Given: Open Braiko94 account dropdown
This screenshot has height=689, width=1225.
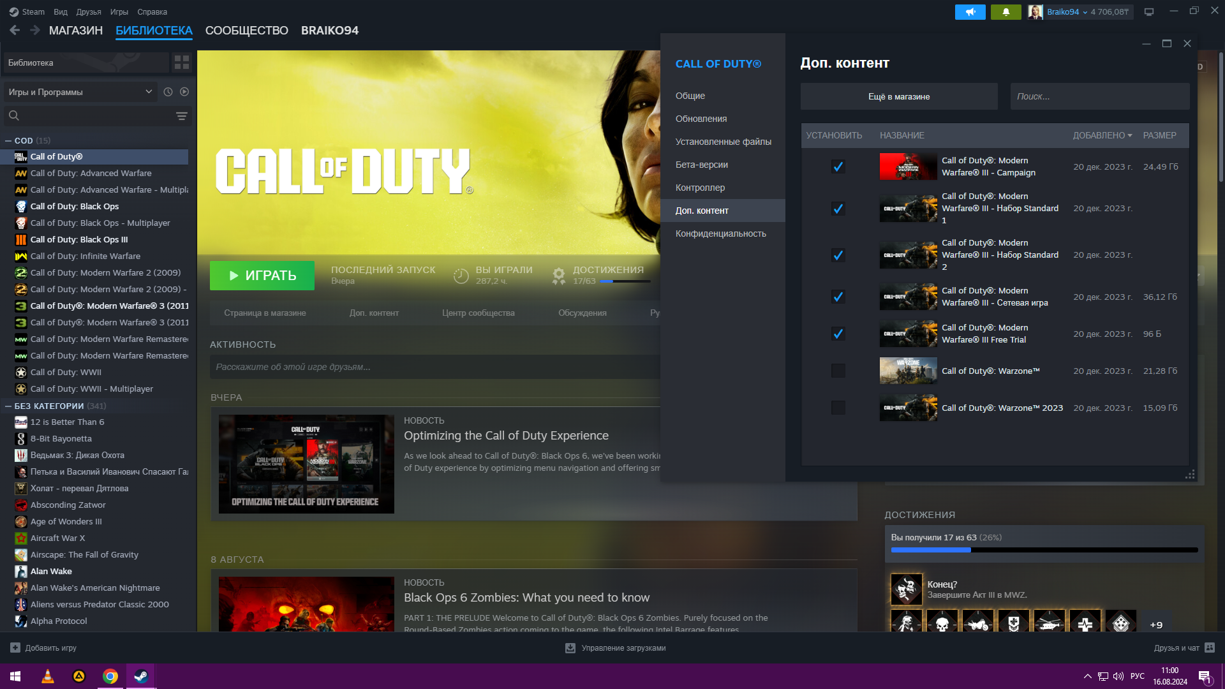Looking at the screenshot, I should [x=1067, y=12].
